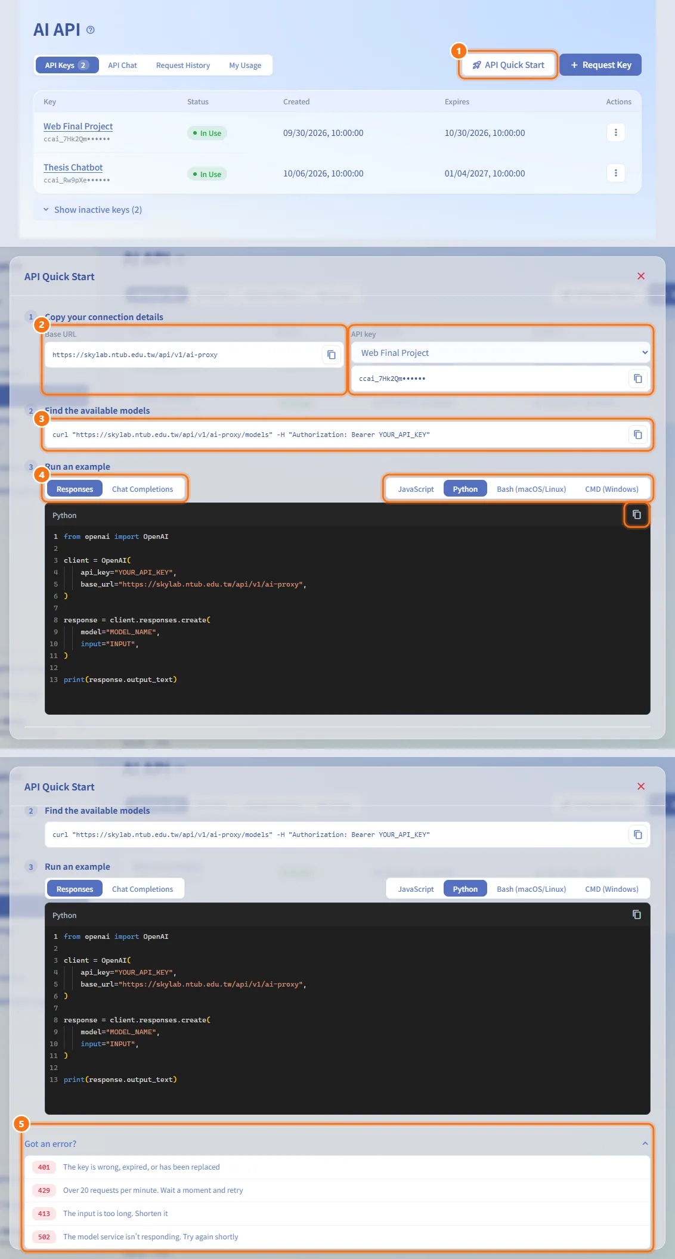Screen dimensions: 675x1259
Task: Open the Thesis Chatbot key link
Action: pos(73,168)
